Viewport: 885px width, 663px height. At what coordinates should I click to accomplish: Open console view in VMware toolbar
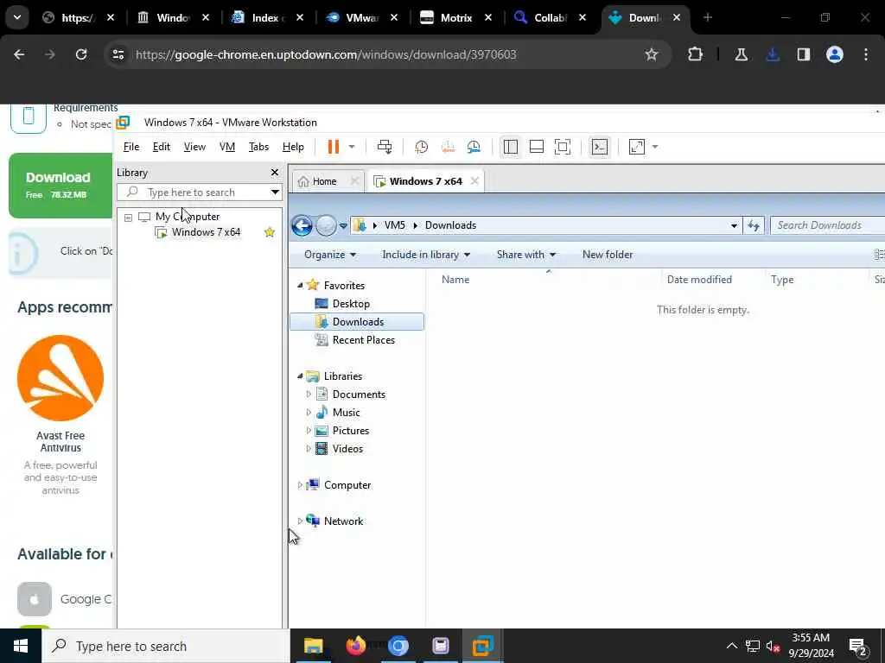[x=599, y=147]
